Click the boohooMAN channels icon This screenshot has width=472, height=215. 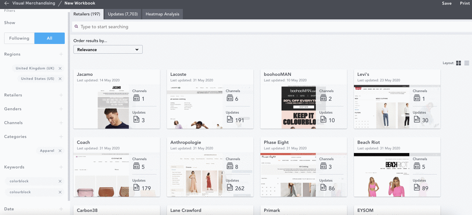323,98
